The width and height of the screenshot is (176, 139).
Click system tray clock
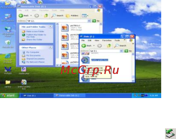coord(153,95)
